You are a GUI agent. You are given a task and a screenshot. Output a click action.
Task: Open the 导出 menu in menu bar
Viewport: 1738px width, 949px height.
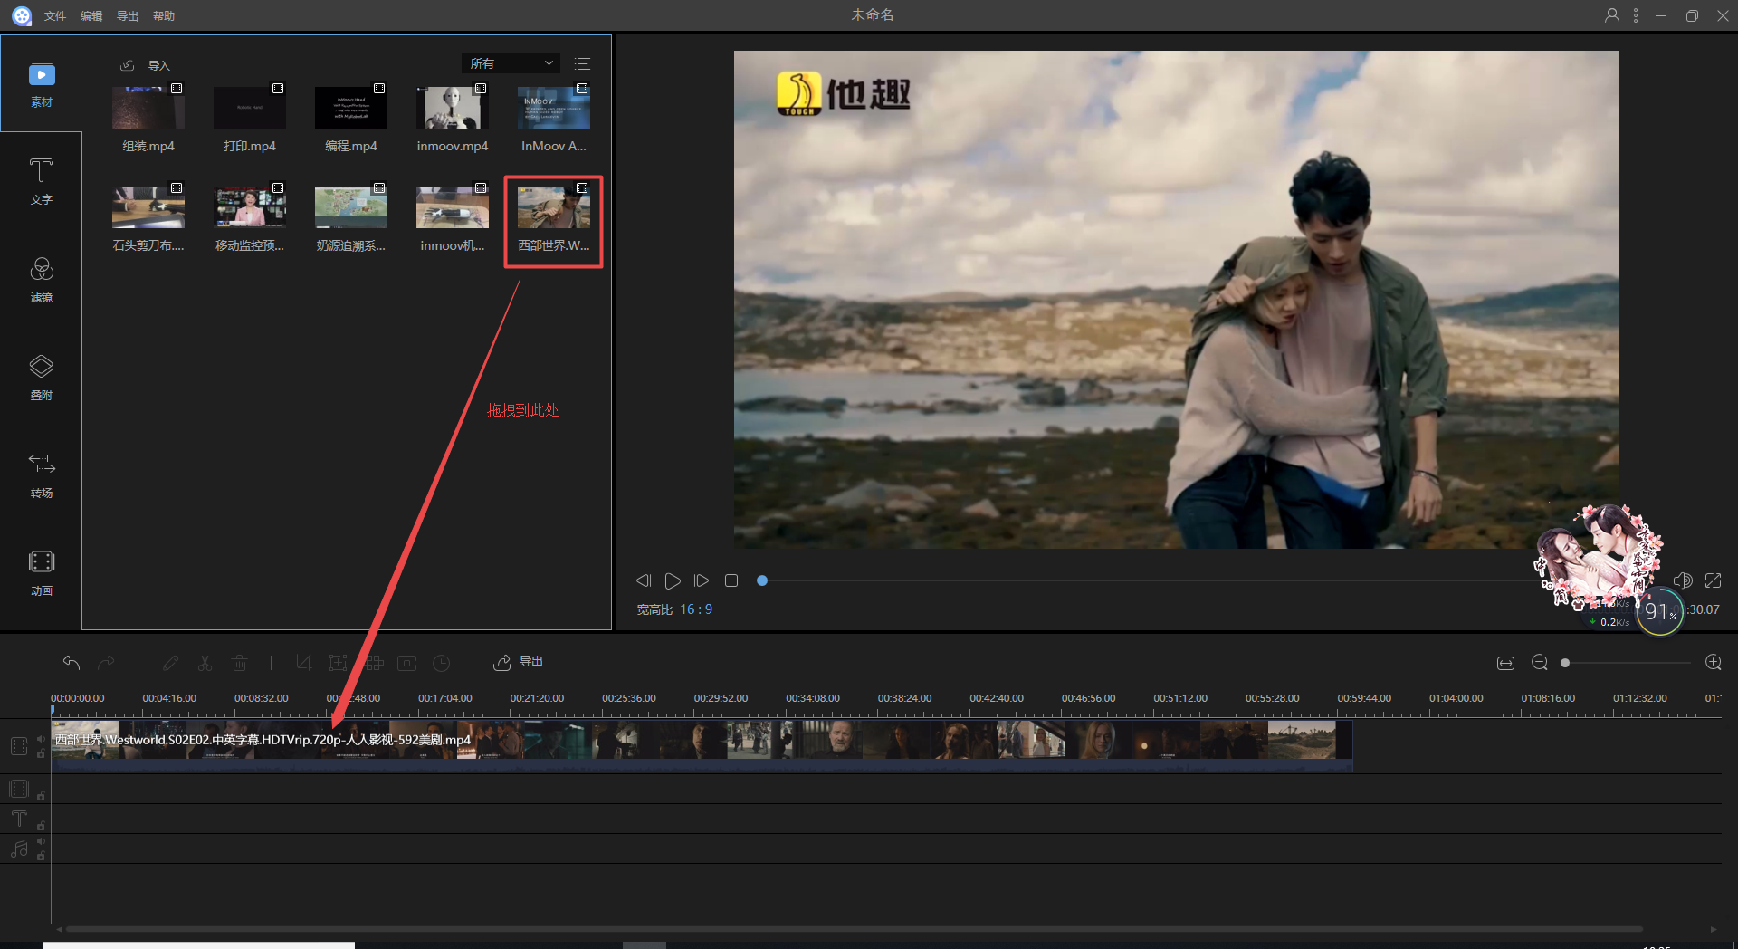[x=128, y=15]
